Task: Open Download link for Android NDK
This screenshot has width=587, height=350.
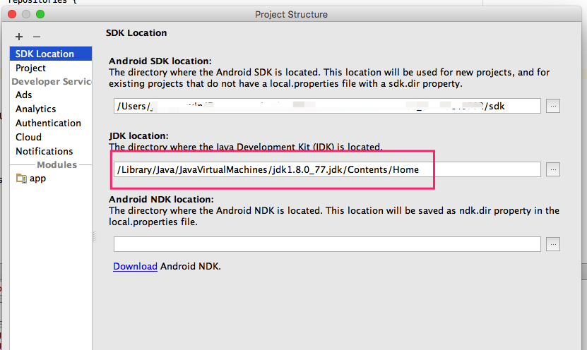Action: [135, 266]
